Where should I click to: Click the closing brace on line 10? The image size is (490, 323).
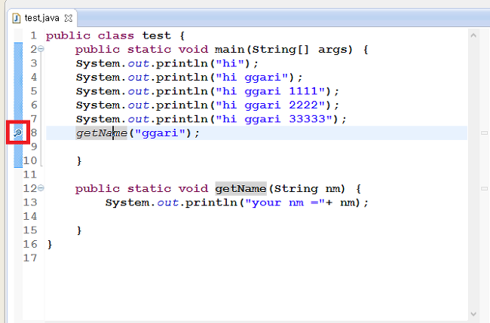(x=79, y=160)
